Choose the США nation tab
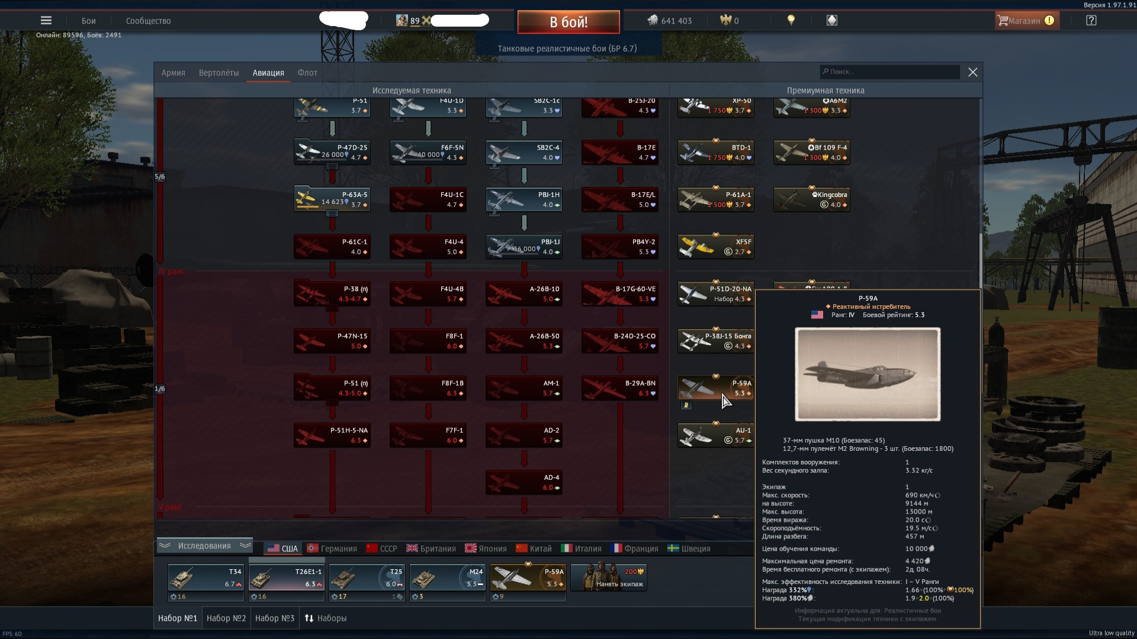Image resolution: width=1137 pixels, height=639 pixels. 282,548
